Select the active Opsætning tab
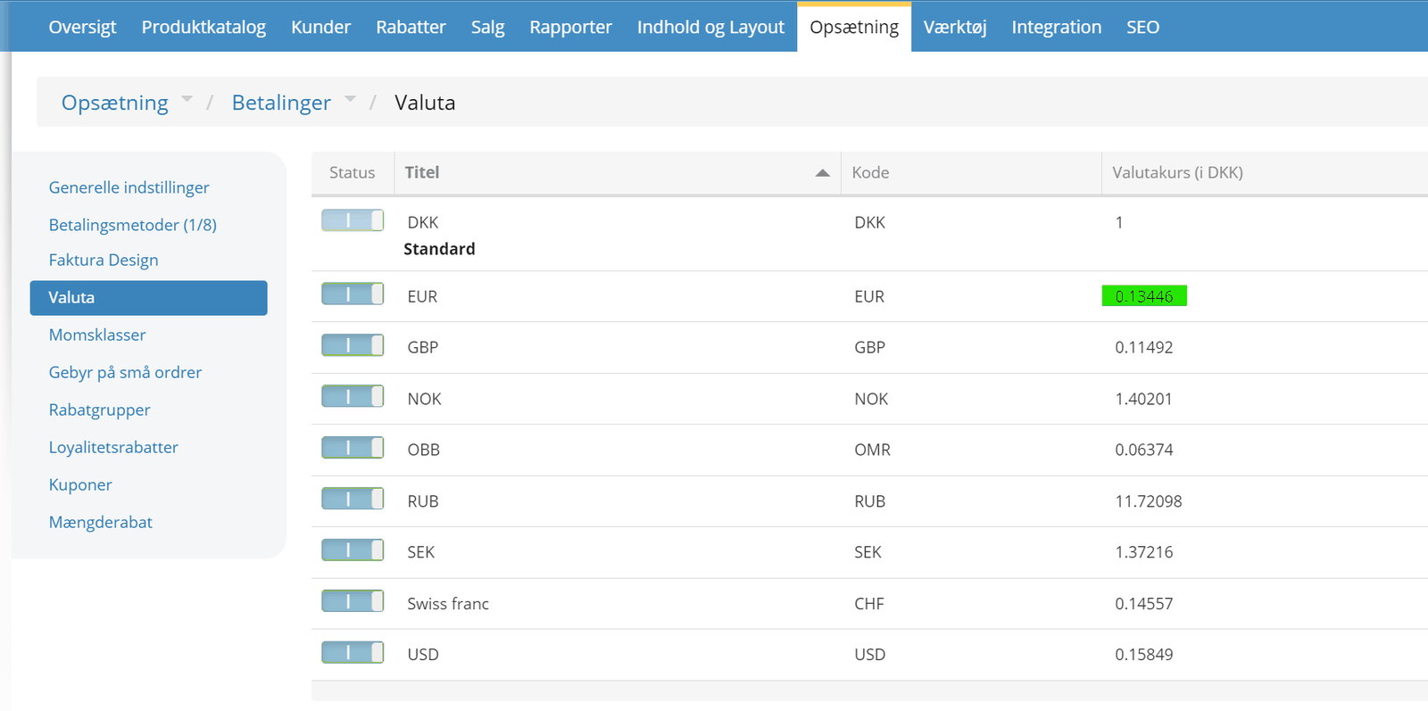This screenshot has width=1428, height=711. point(854,27)
